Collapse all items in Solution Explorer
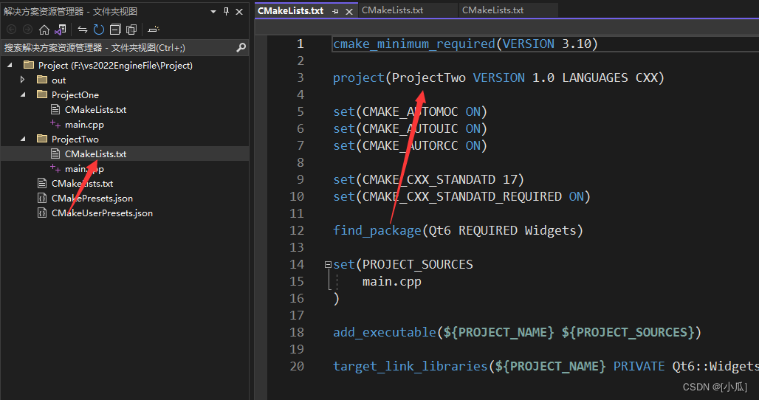The image size is (759, 400). click(115, 30)
